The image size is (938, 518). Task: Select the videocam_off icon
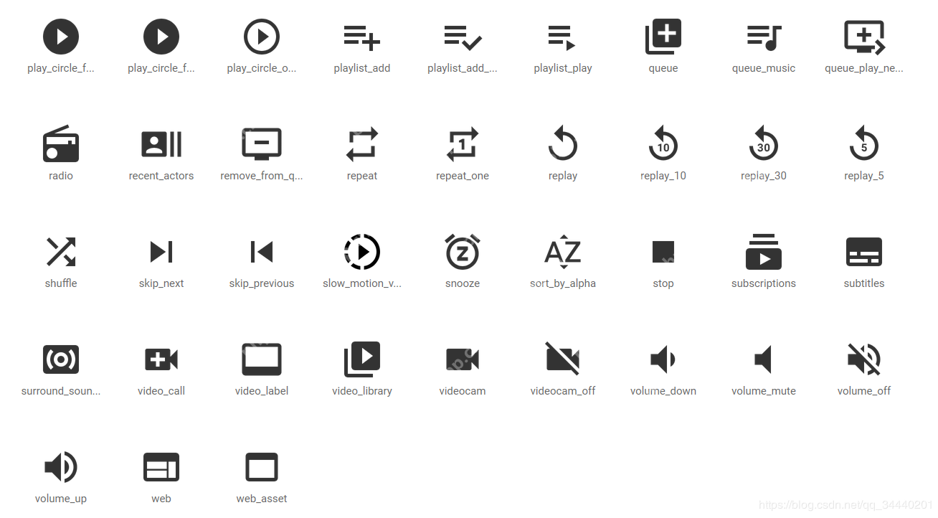click(562, 359)
